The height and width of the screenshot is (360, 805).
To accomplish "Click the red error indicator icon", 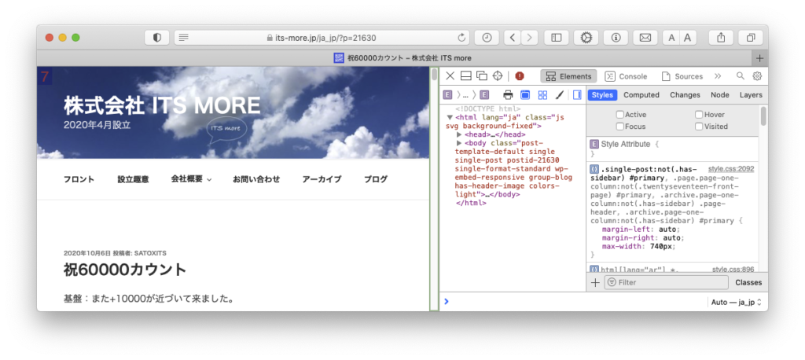I will (520, 76).
